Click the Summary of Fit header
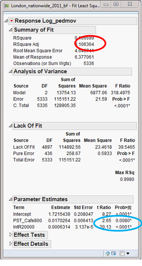The width and height of the screenshot is (142, 266). pyautogui.click(x=54, y=30)
